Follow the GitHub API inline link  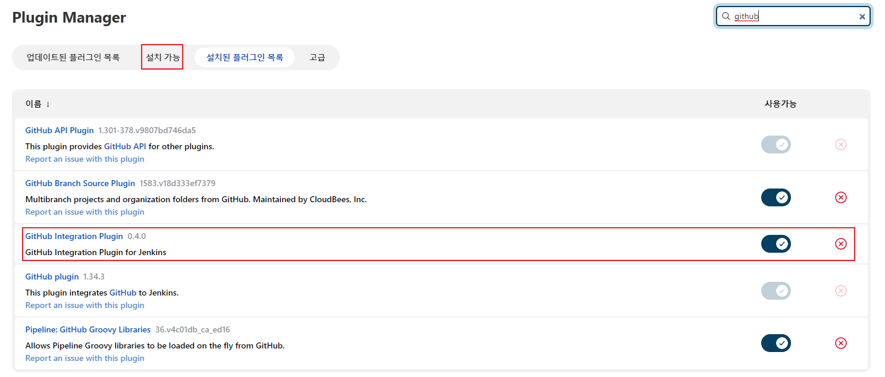125,146
